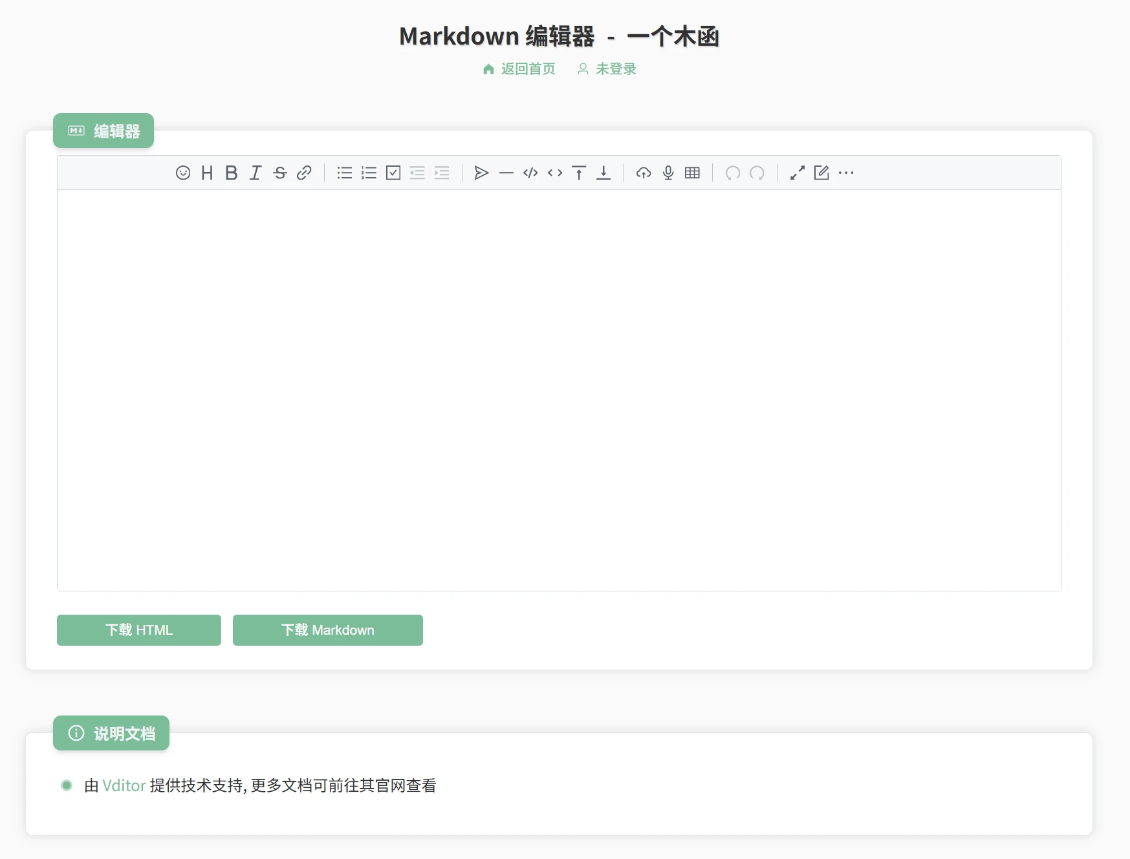
Task: Open the emoji picker in toolbar
Action: point(183,173)
